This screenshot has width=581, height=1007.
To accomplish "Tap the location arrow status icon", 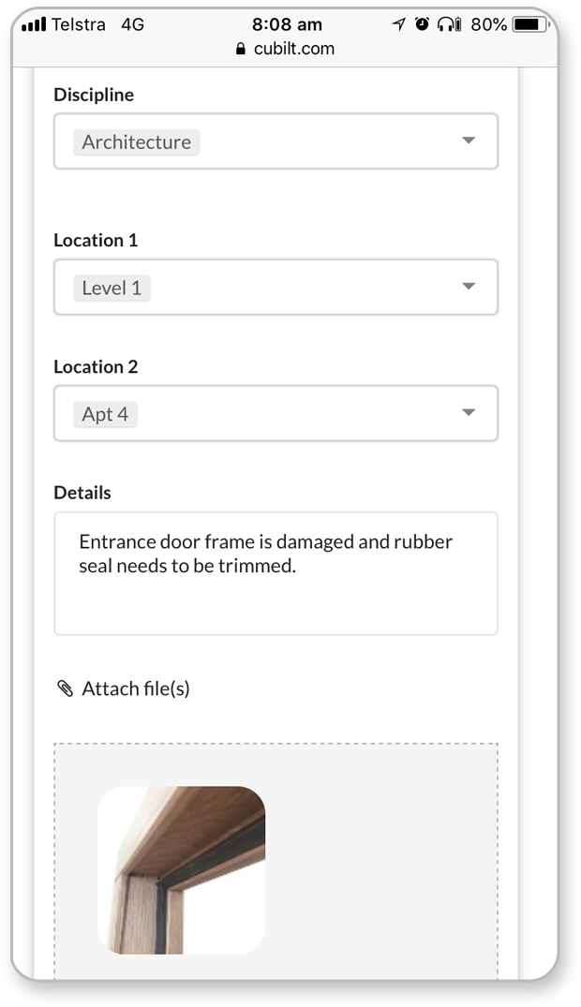I will tap(400, 24).
